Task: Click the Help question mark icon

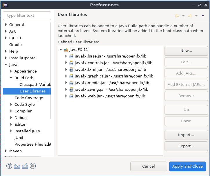Action: (10, 166)
